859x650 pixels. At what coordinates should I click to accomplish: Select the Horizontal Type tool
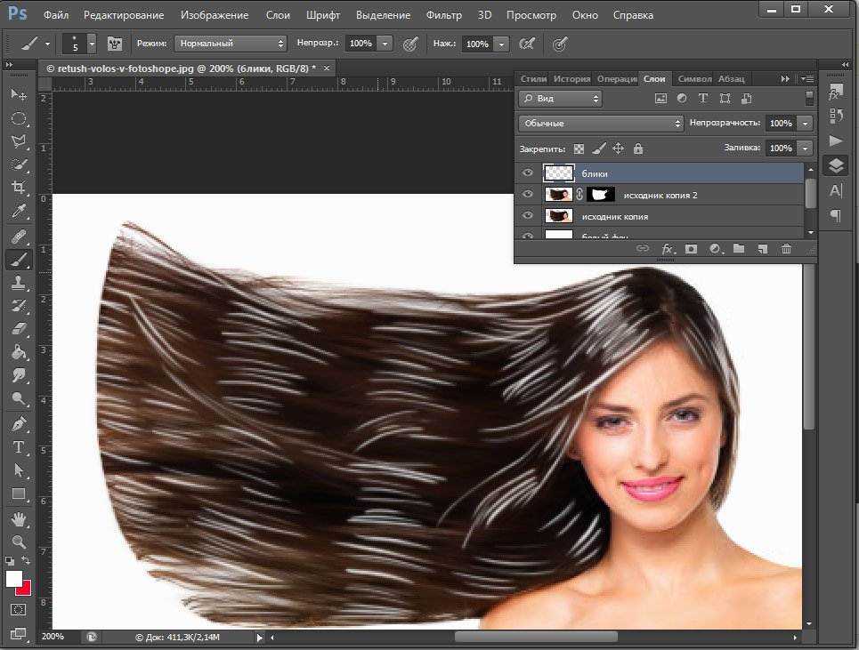[x=18, y=447]
